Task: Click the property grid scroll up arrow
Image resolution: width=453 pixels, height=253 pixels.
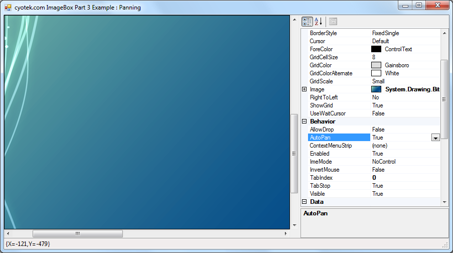Action: [x=444, y=33]
